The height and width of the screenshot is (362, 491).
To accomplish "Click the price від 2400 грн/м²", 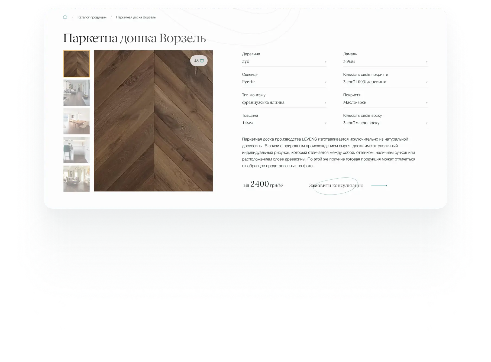I will pyautogui.click(x=263, y=184).
